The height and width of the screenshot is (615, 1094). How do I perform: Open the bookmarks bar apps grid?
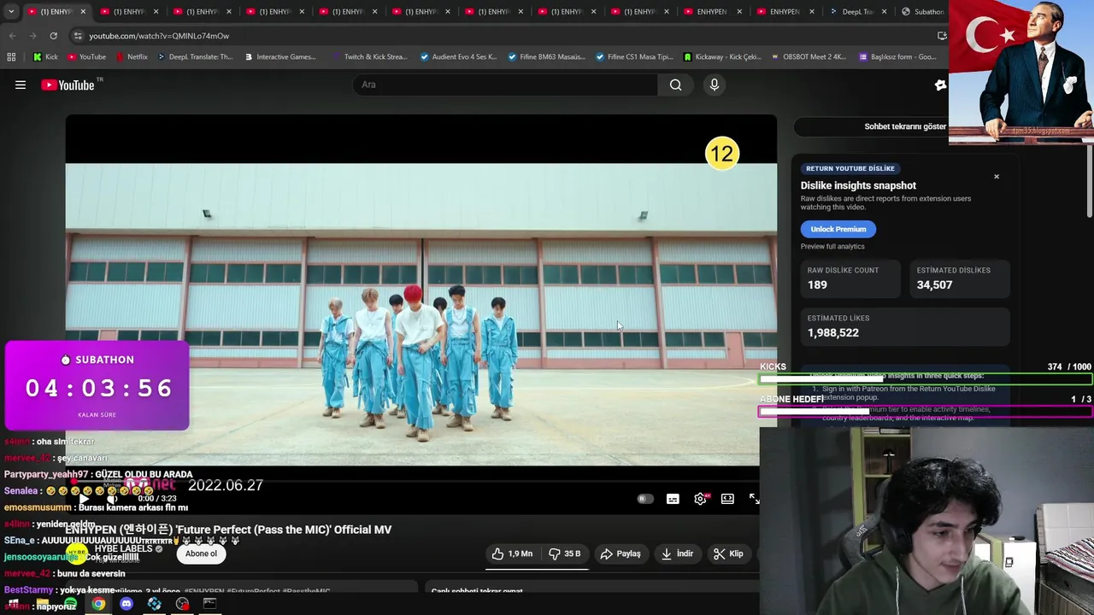[x=11, y=57]
